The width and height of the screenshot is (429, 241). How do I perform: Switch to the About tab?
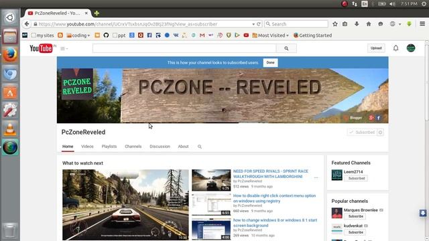click(183, 147)
